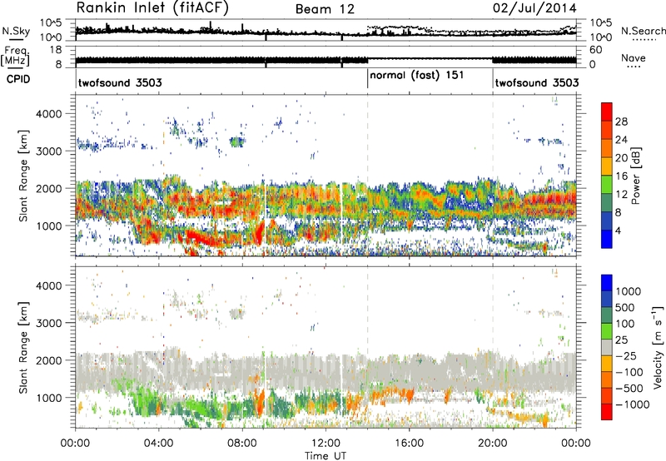Click the date "02/Jul/2014"
This screenshot has height=461, width=666.
click(x=534, y=8)
